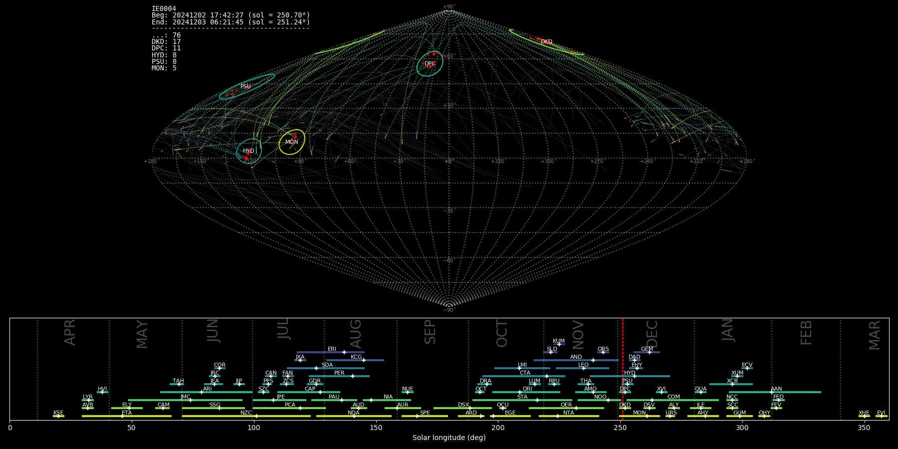Click the XHE shower label in timeline
The width and height of the screenshot is (898, 449).
[864, 413]
